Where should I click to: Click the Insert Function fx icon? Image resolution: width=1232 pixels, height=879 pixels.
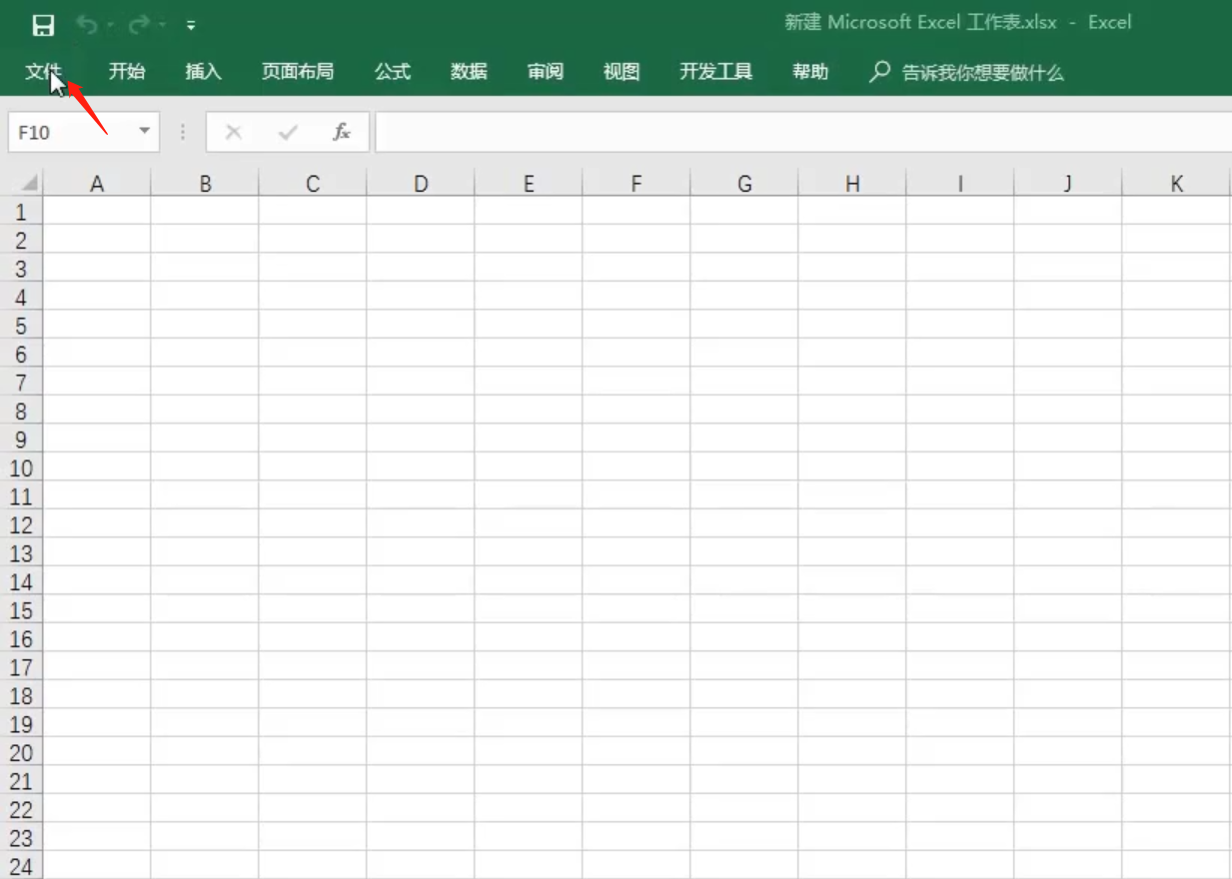pos(342,132)
